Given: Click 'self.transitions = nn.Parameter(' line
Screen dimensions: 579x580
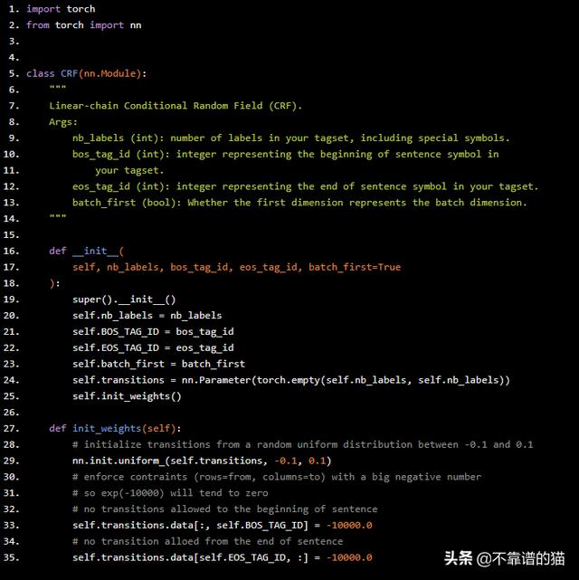Looking at the screenshot, I should [x=291, y=380].
